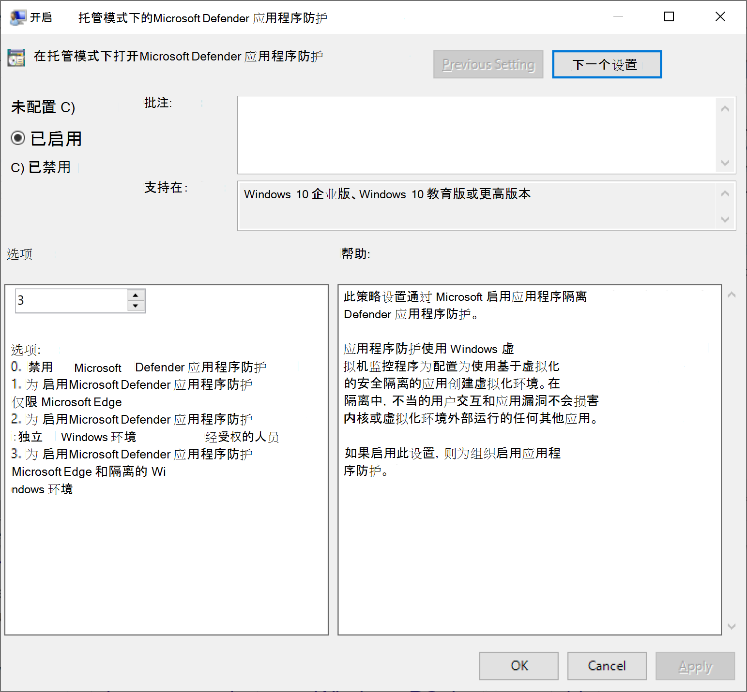The height and width of the screenshot is (692, 747).
Task: Minimize the policy dialog window
Action: tap(618, 17)
